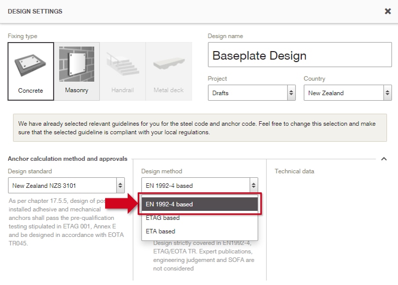Click the Metal deck fixing type tile

[x=168, y=71]
